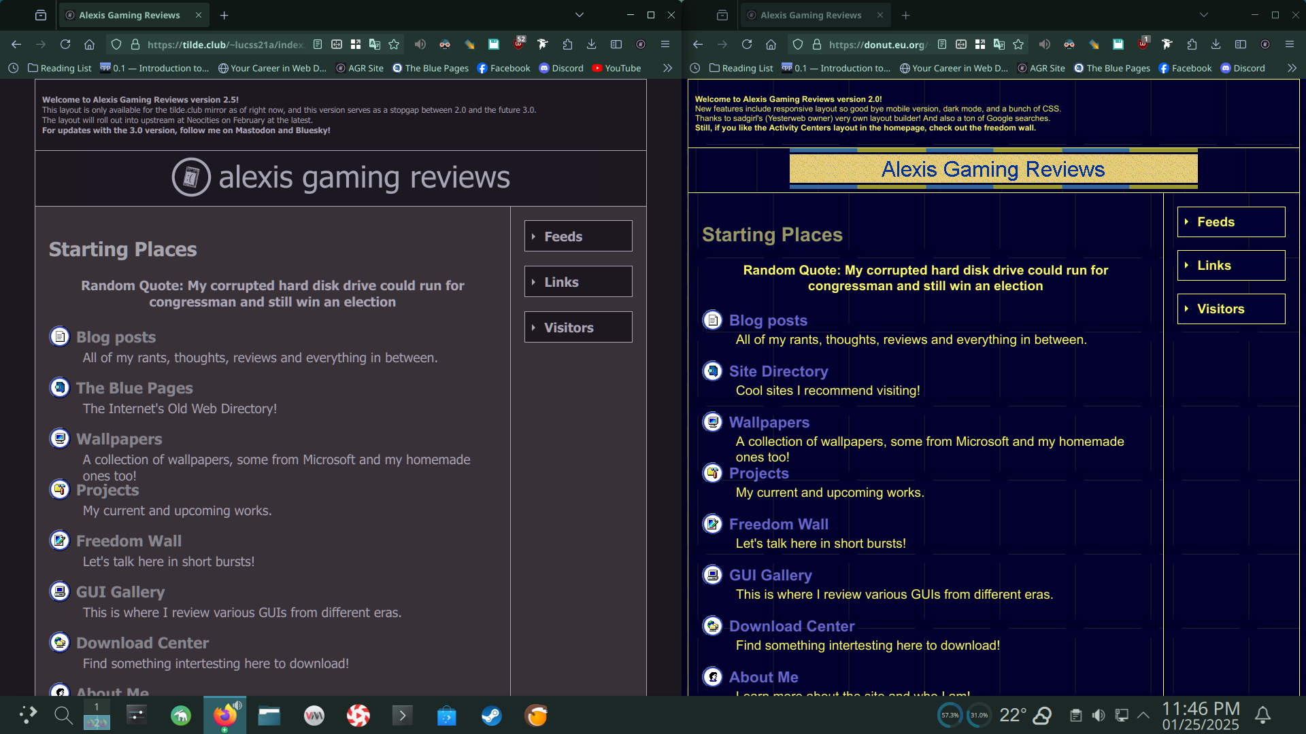Image resolution: width=1306 pixels, height=734 pixels.
Task: Open reader view in left tilde.club window
Action: pos(318,44)
